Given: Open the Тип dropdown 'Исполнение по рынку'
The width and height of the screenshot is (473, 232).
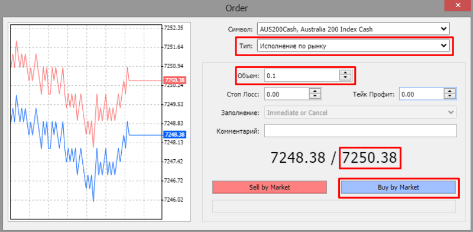Looking at the screenshot, I should click(353, 46).
